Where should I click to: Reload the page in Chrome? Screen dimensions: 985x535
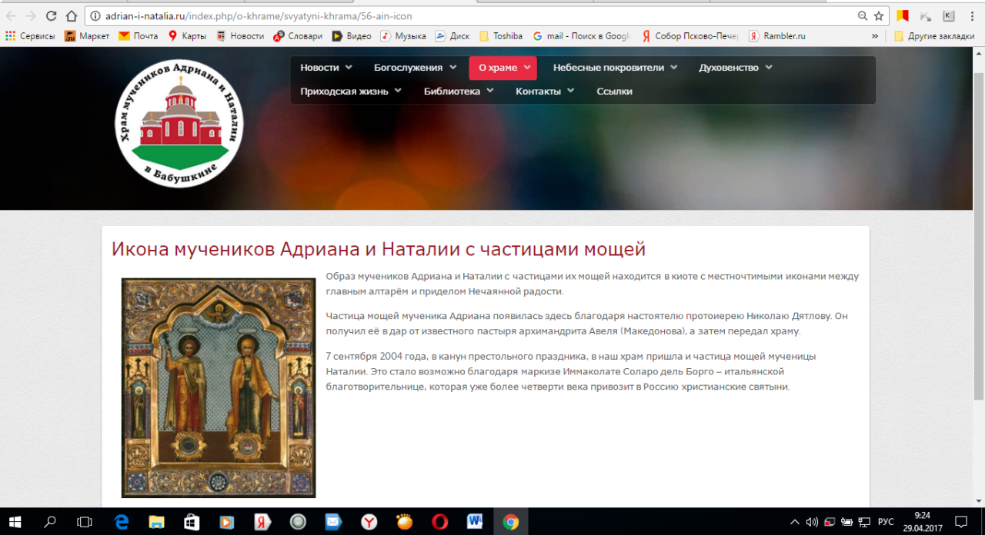[x=52, y=15]
